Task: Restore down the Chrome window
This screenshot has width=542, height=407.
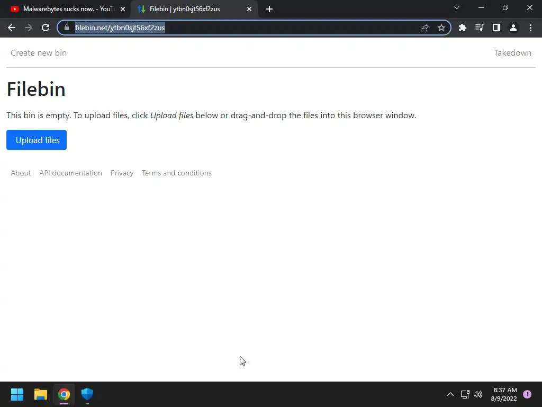Action: [505, 7]
